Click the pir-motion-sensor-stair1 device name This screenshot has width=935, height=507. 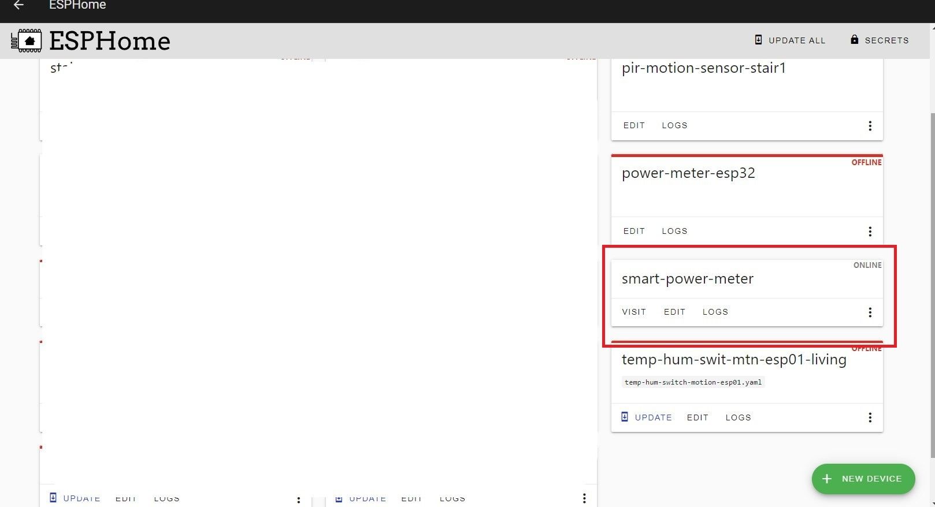(x=704, y=68)
